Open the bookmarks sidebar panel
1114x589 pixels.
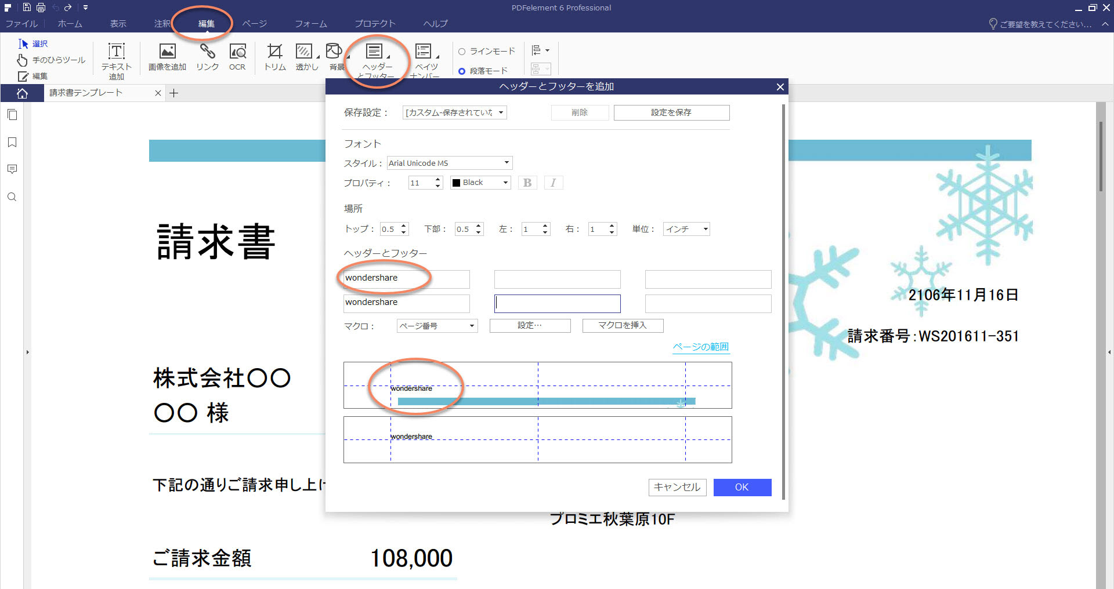[12, 142]
